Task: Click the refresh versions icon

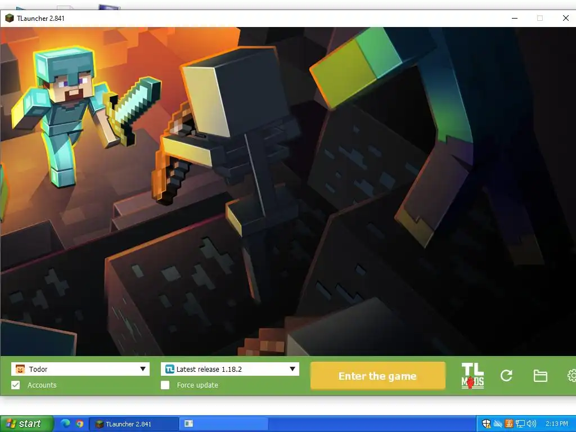Action: click(x=506, y=375)
